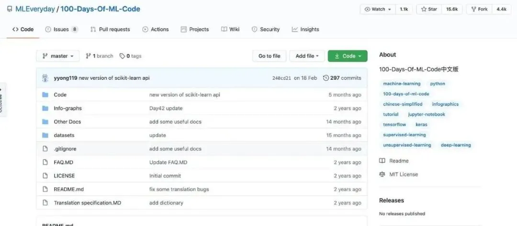Image resolution: width=517 pixels, height=226 pixels.
Task: Open the MIT License link
Action: [x=399, y=174]
